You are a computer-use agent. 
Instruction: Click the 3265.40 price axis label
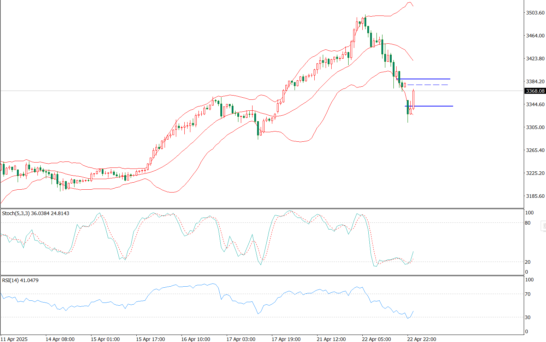(x=535, y=150)
